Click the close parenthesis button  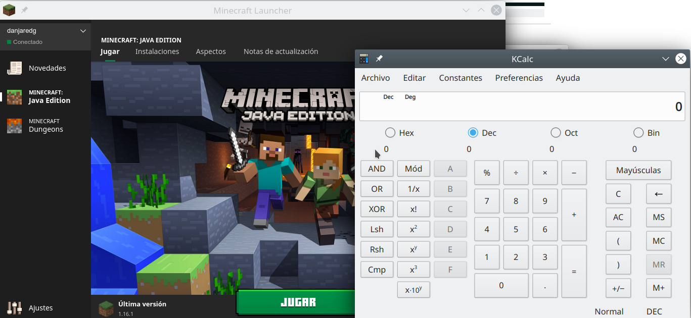click(618, 264)
